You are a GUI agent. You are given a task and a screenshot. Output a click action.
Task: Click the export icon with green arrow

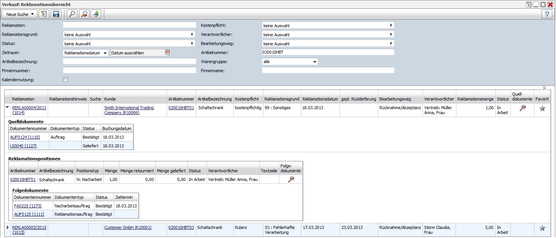click(96, 14)
